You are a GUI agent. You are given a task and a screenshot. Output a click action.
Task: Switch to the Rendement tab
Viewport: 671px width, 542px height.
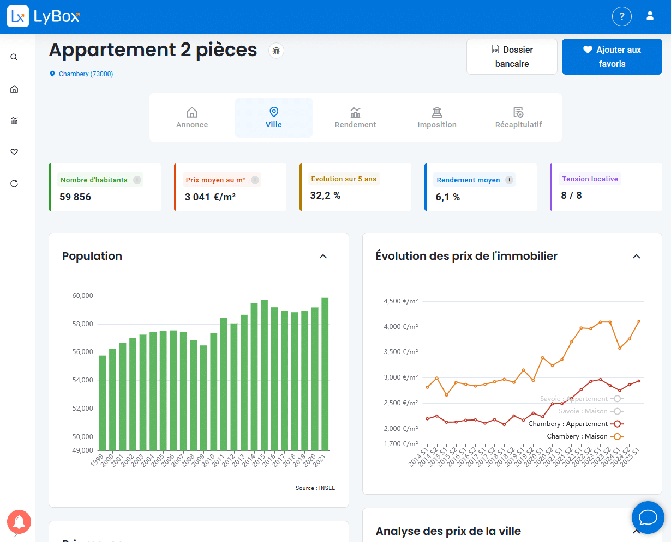(x=355, y=117)
